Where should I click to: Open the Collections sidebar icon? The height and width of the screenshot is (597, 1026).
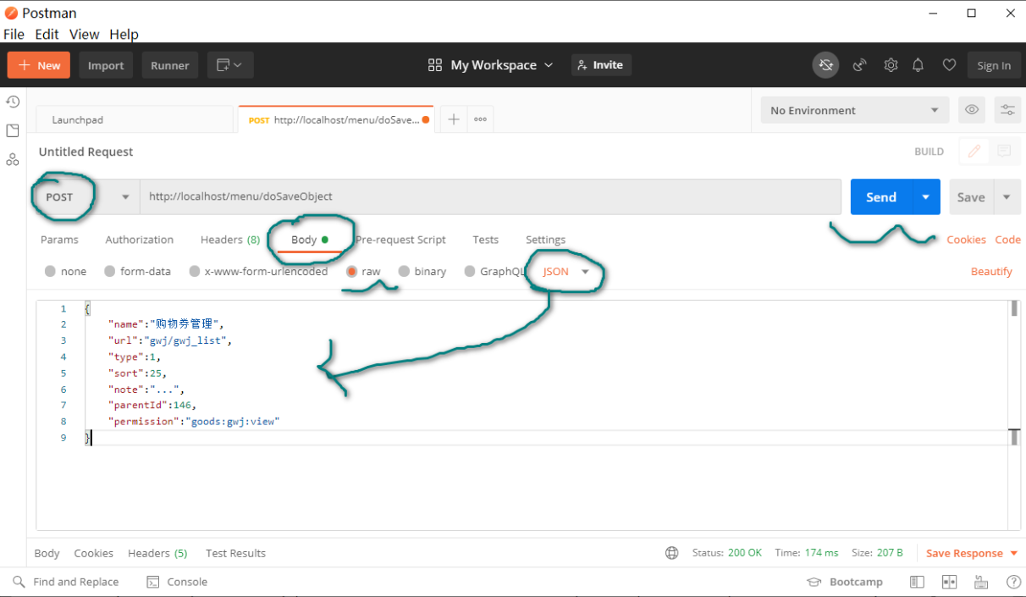pos(13,130)
